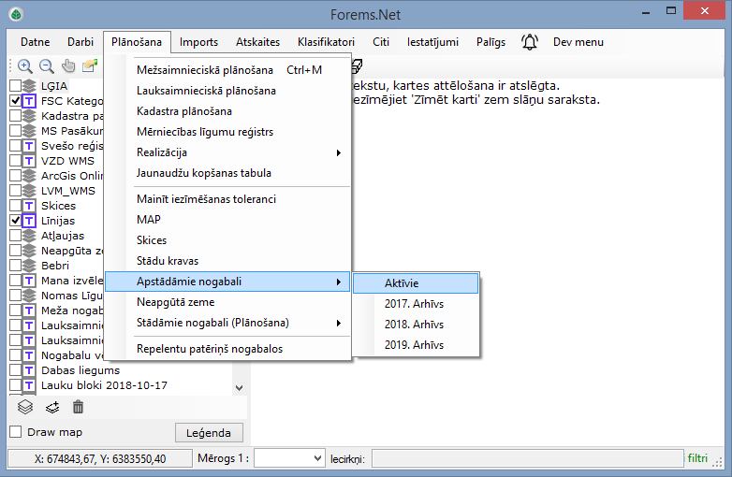Open the Datne menu
This screenshot has width=732, height=477.
click(x=35, y=42)
